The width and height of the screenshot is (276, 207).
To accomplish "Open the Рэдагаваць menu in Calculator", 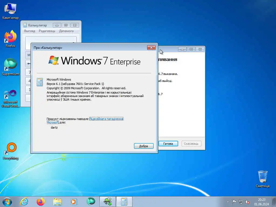I will [x=47, y=31].
